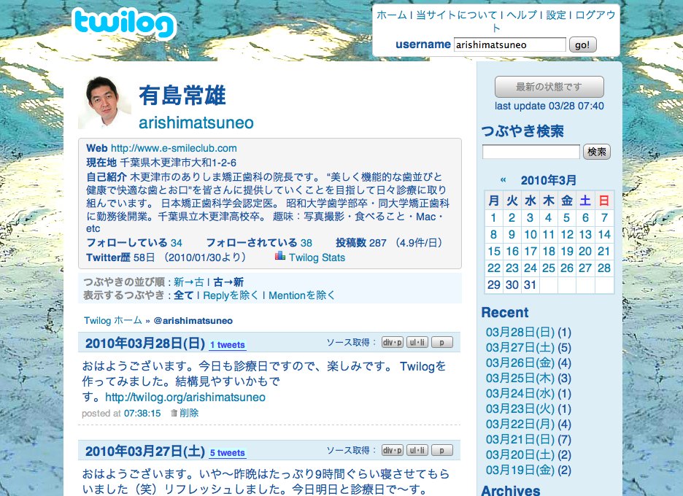
Task: Open the arishimatsuneo profile name link
Action: [196, 123]
